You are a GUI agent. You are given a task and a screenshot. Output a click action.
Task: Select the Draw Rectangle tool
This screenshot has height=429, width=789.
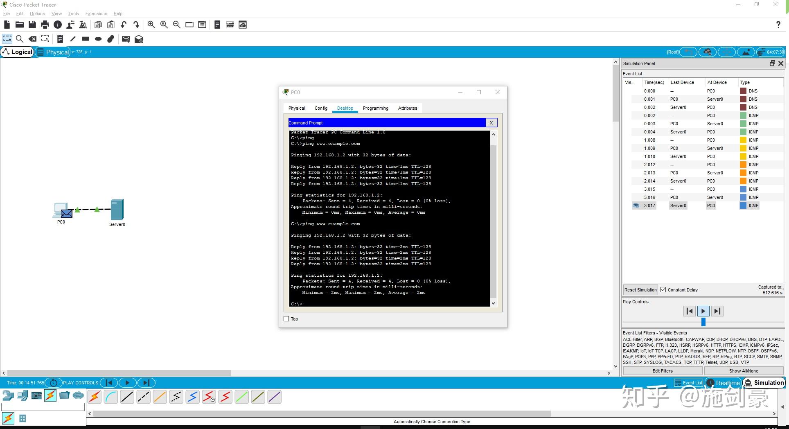click(86, 39)
